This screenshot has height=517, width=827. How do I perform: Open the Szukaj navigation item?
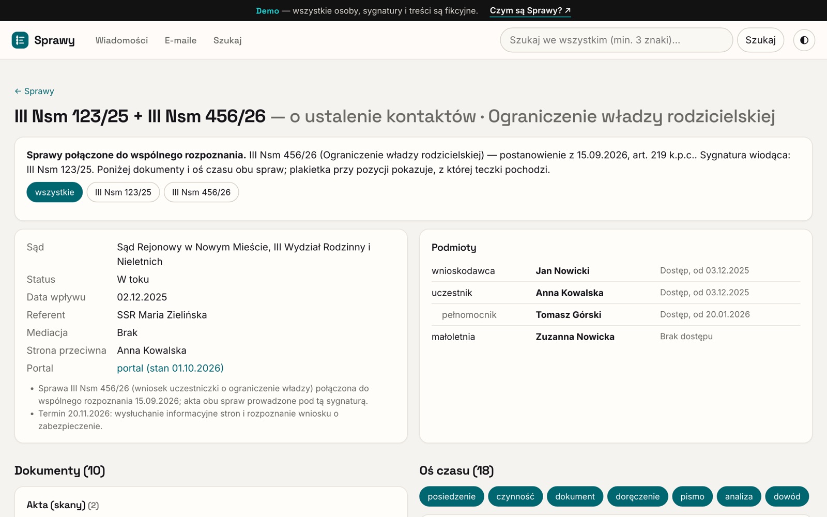pyautogui.click(x=227, y=40)
